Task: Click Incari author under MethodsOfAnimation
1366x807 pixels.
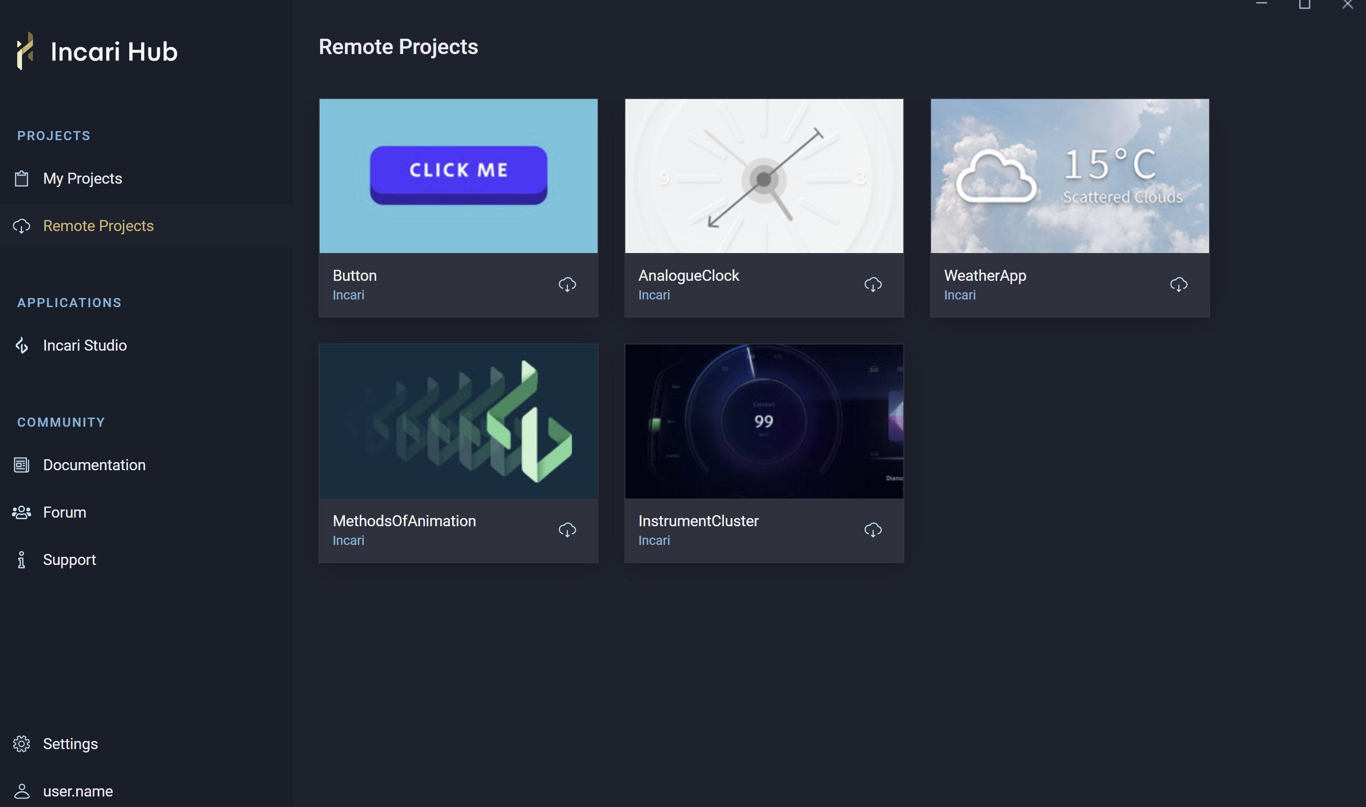Action: point(349,540)
